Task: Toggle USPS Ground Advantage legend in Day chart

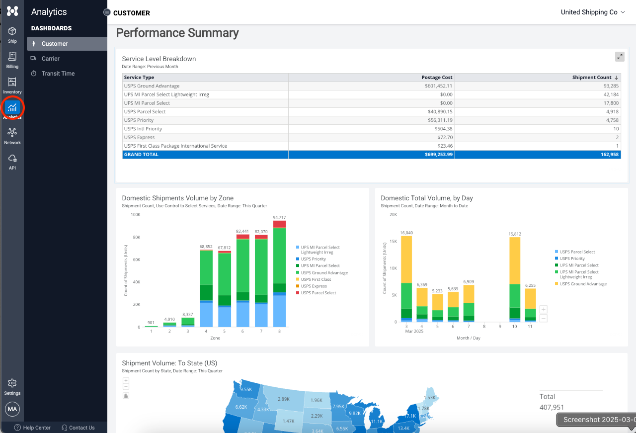Action: point(583,284)
